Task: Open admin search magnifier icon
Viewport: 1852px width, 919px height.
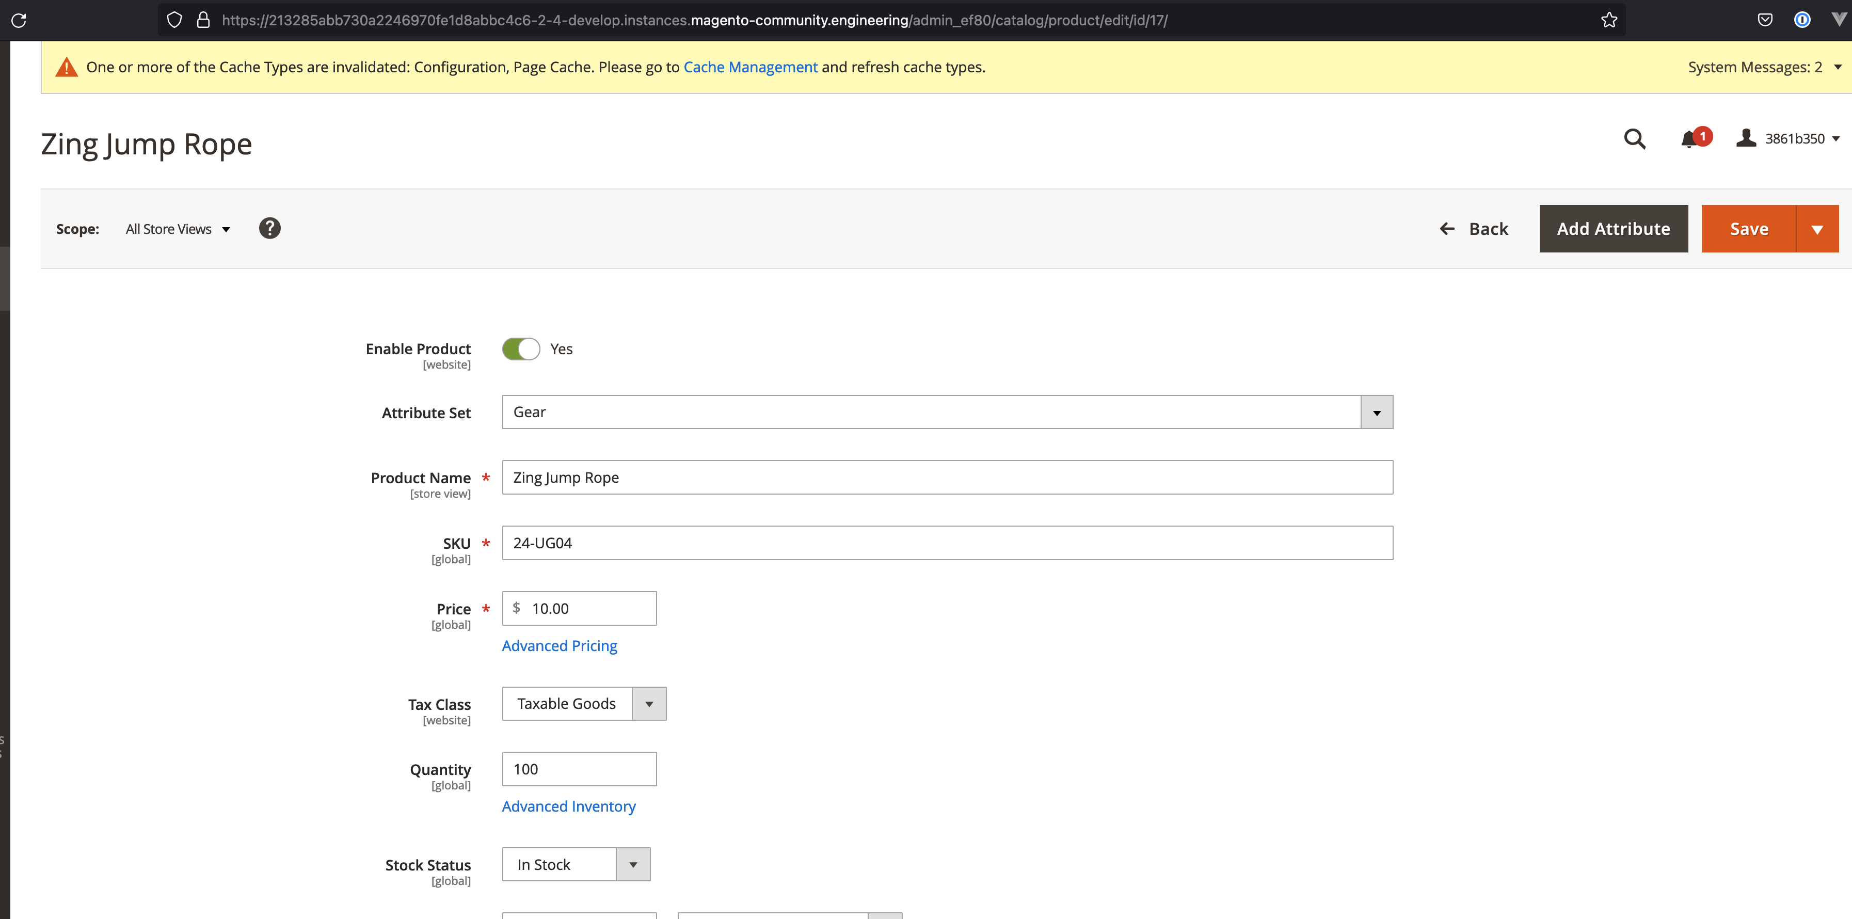Action: (x=1634, y=138)
